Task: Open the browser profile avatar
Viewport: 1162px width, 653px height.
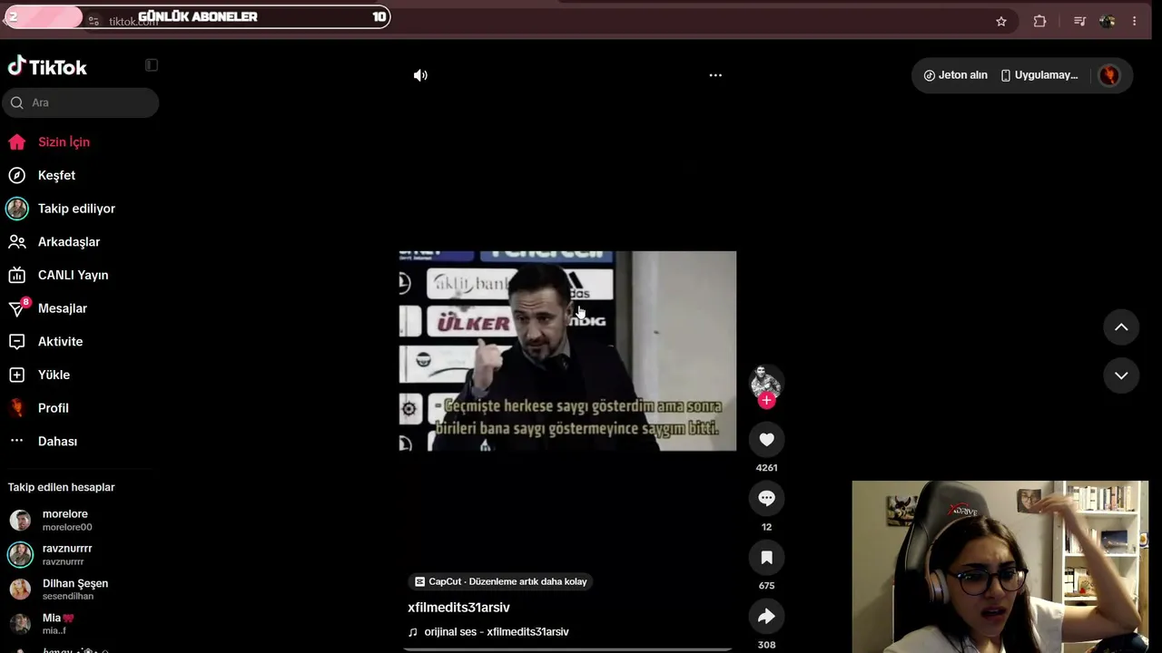Action: coord(1107,21)
